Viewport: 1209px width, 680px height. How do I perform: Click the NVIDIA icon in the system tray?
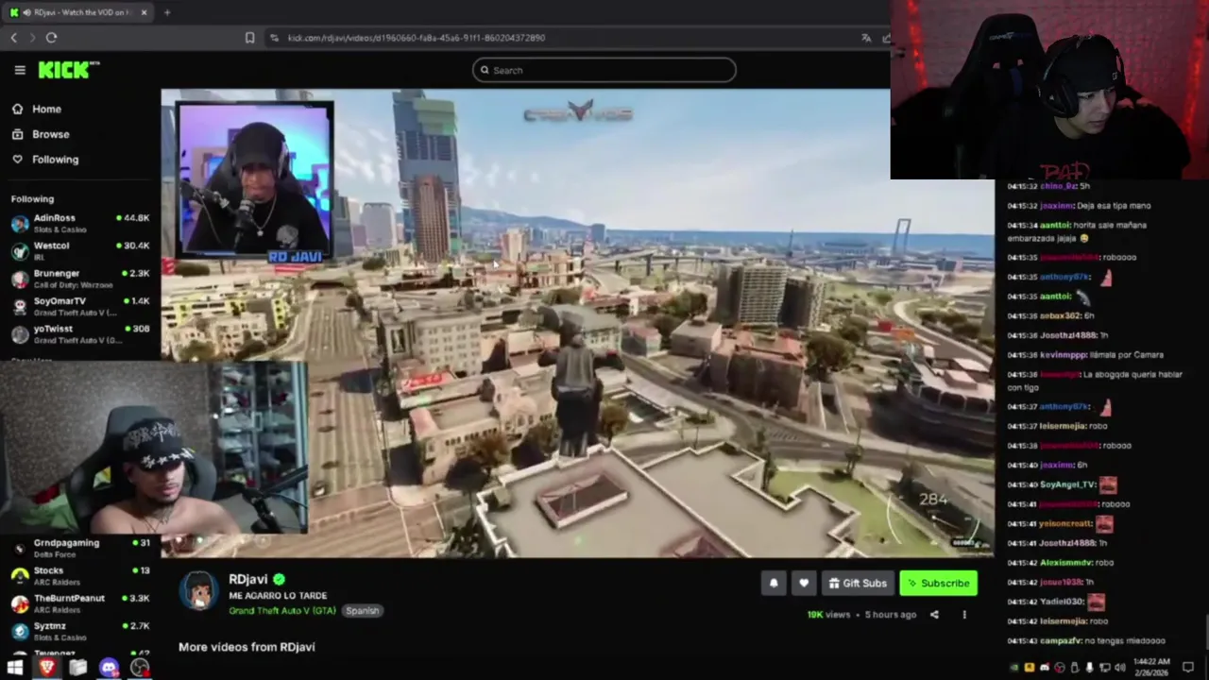click(x=1013, y=668)
